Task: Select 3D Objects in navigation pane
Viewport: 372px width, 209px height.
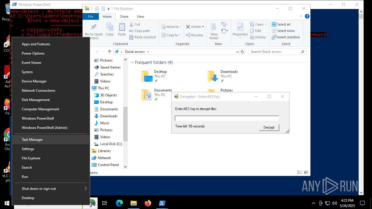Action: (x=105, y=95)
